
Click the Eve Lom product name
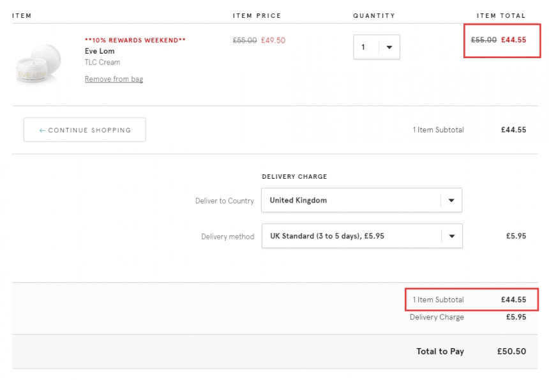pyautogui.click(x=100, y=51)
